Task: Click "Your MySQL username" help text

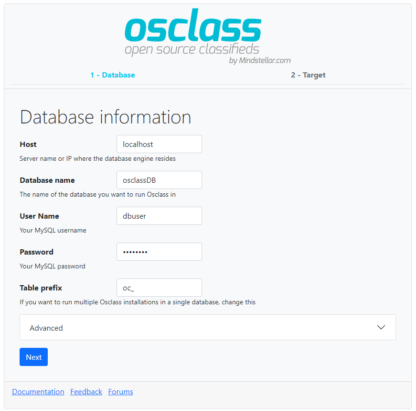Action: point(53,231)
